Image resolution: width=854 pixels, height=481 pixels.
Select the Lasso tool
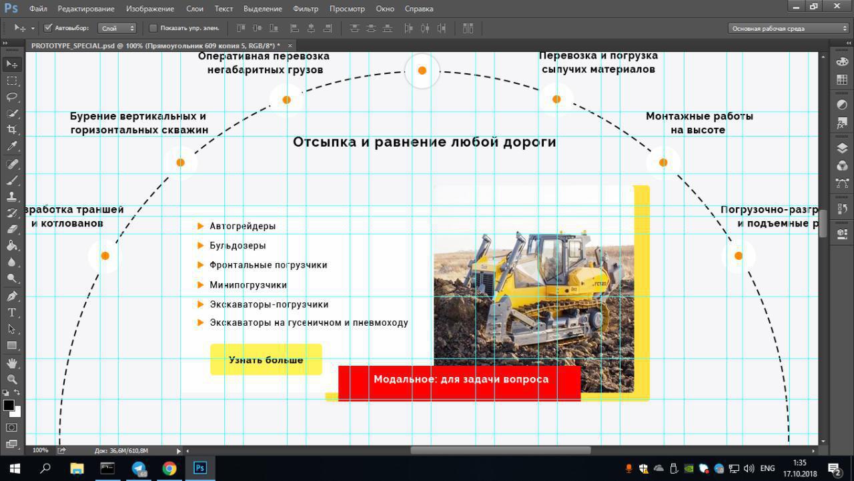point(12,97)
